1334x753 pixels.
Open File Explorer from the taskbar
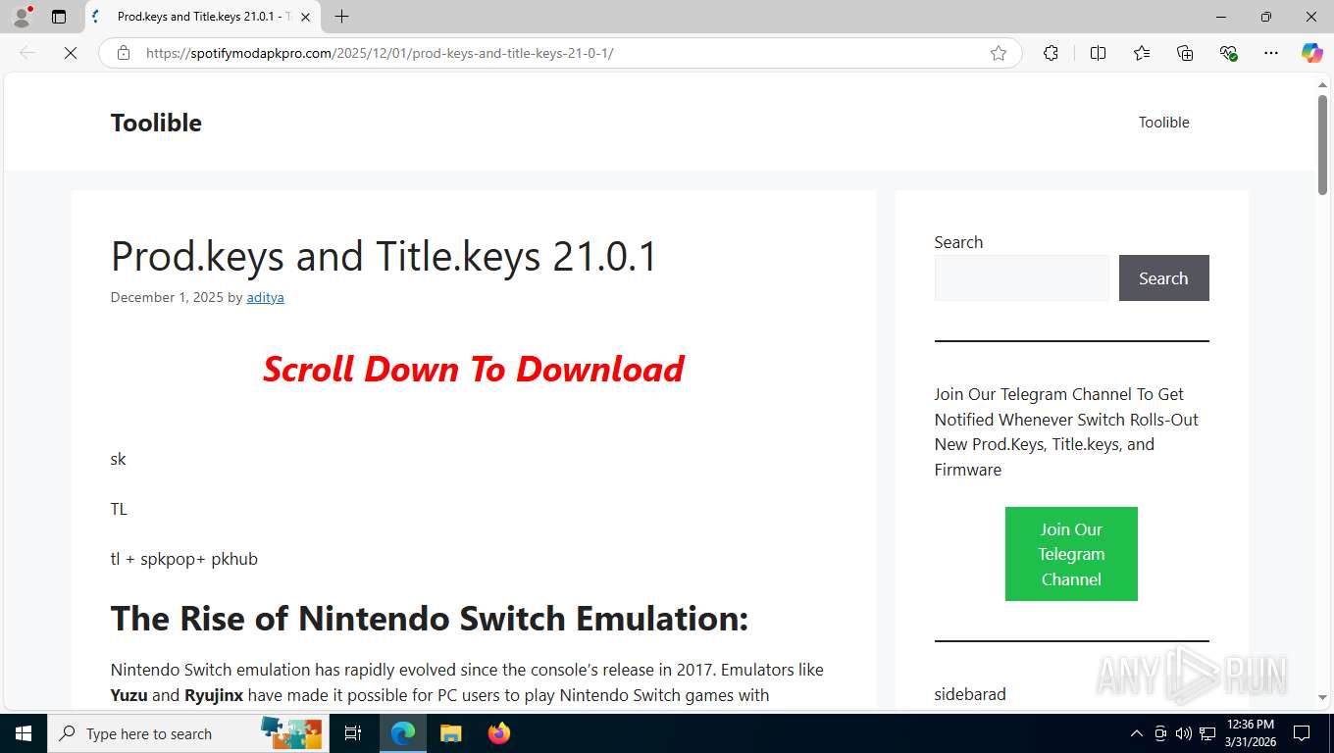pyautogui.click(x=450, y=733)
